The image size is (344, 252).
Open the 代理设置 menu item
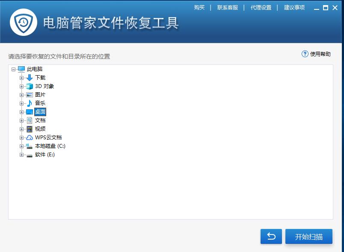tap(260, 7)
